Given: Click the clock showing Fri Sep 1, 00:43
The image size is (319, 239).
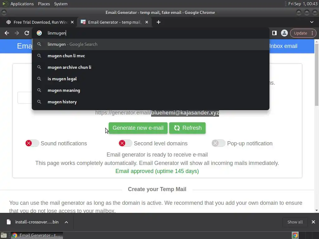Looking at the screenshot, I should coord(303,4).
